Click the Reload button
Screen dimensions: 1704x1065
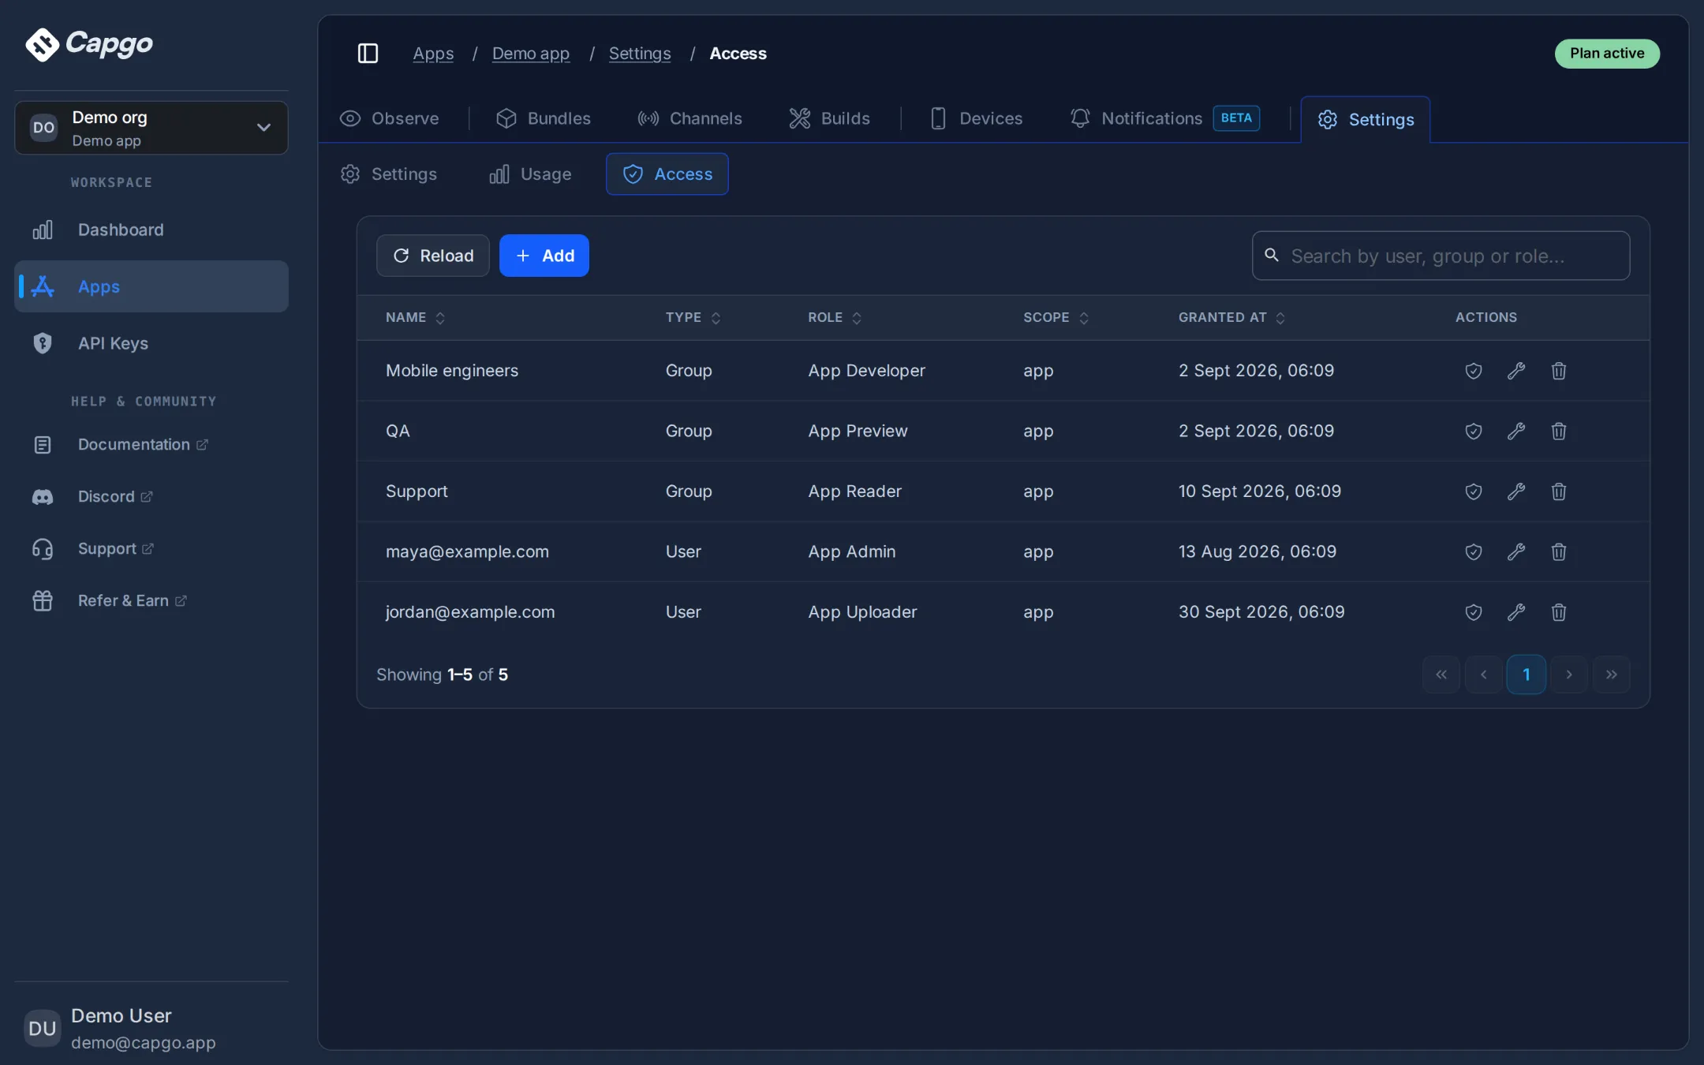tap(432, 256)
